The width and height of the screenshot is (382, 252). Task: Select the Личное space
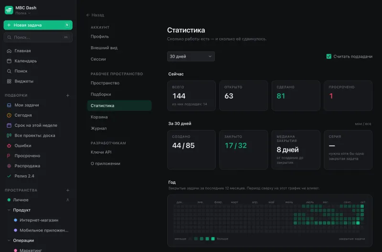point(21,200)
